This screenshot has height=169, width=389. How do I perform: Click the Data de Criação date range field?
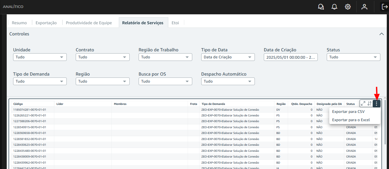[290, 57]
